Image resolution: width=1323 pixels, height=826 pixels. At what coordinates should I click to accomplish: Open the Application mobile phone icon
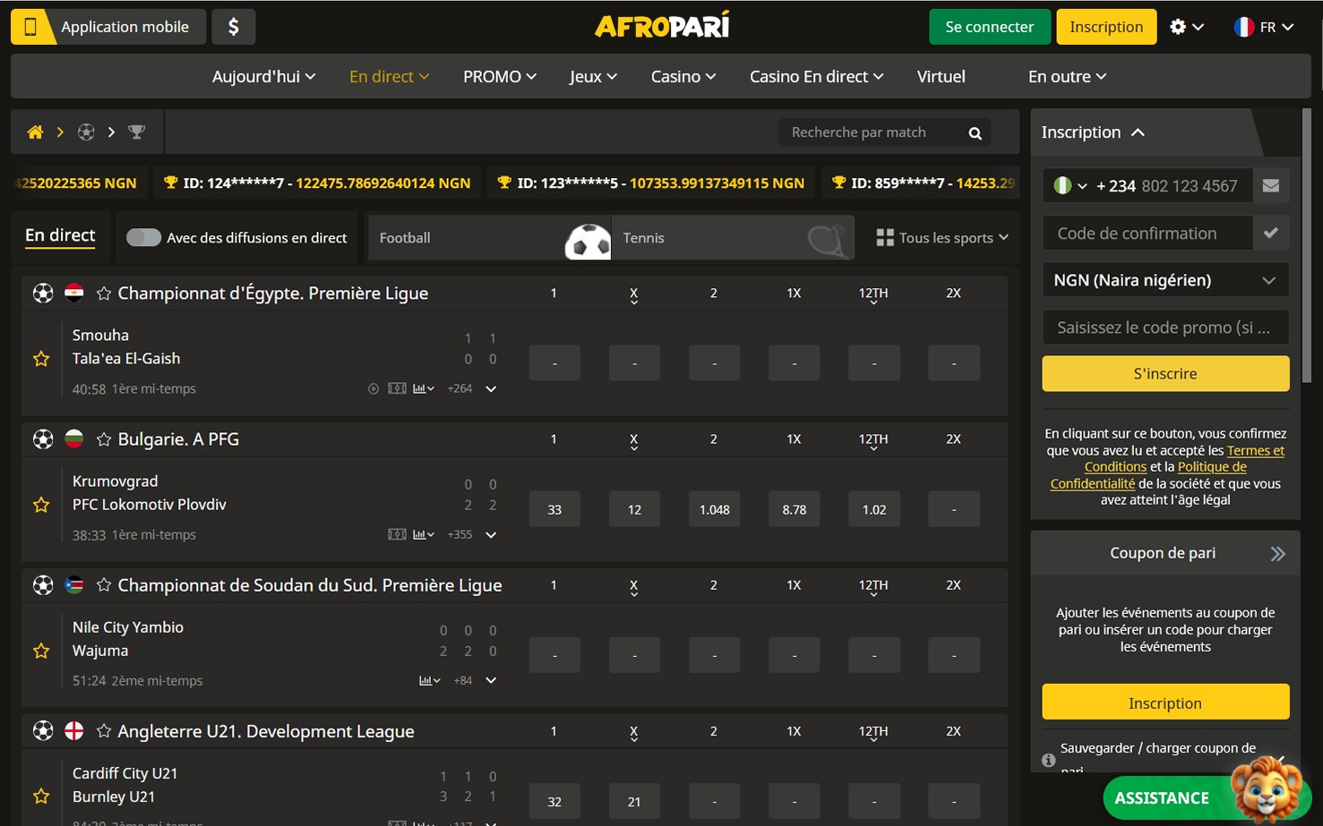[30, 27]
